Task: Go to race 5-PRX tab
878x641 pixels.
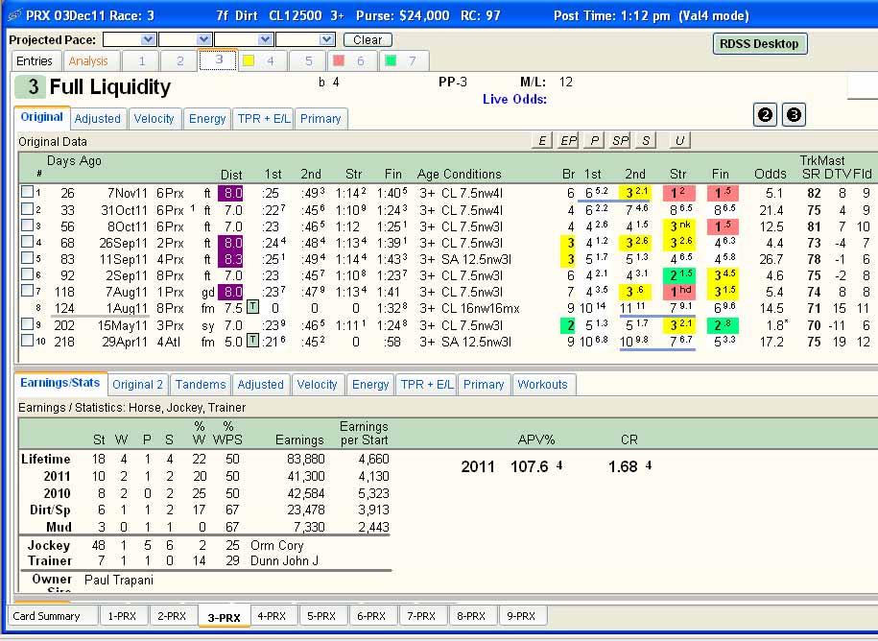Action: click(321, 616)
